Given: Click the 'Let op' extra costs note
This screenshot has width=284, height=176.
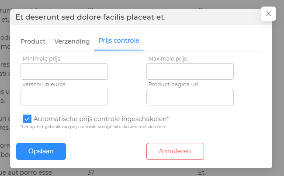Looking at the screenshot, I should (x=94, y=127).
